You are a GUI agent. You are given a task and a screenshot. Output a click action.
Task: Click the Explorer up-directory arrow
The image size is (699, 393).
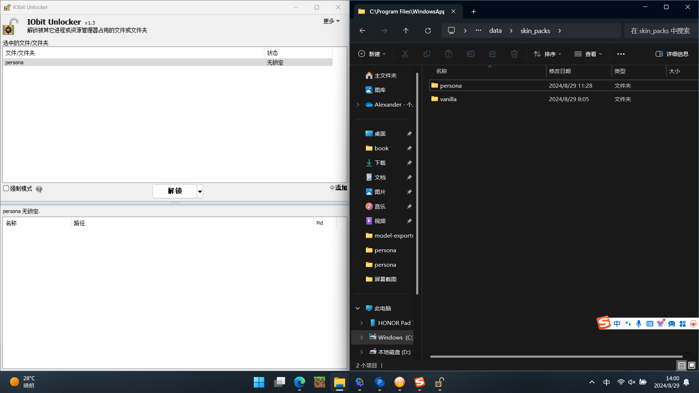point(406,31)
